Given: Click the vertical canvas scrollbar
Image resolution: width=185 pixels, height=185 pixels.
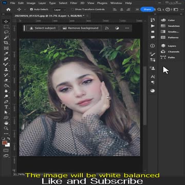Looking at the screenshot, I should point(145,96).
